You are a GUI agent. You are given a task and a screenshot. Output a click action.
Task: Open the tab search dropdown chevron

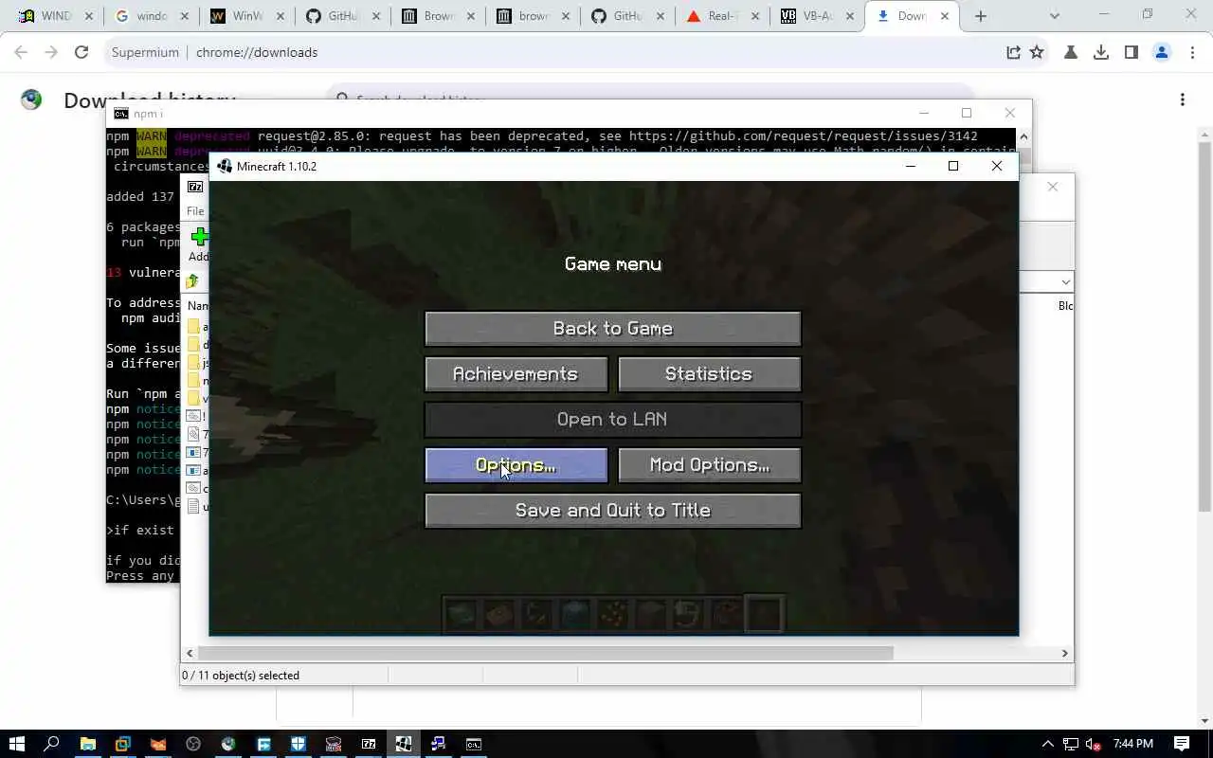pyautogui.click(x=1057, y=16)
